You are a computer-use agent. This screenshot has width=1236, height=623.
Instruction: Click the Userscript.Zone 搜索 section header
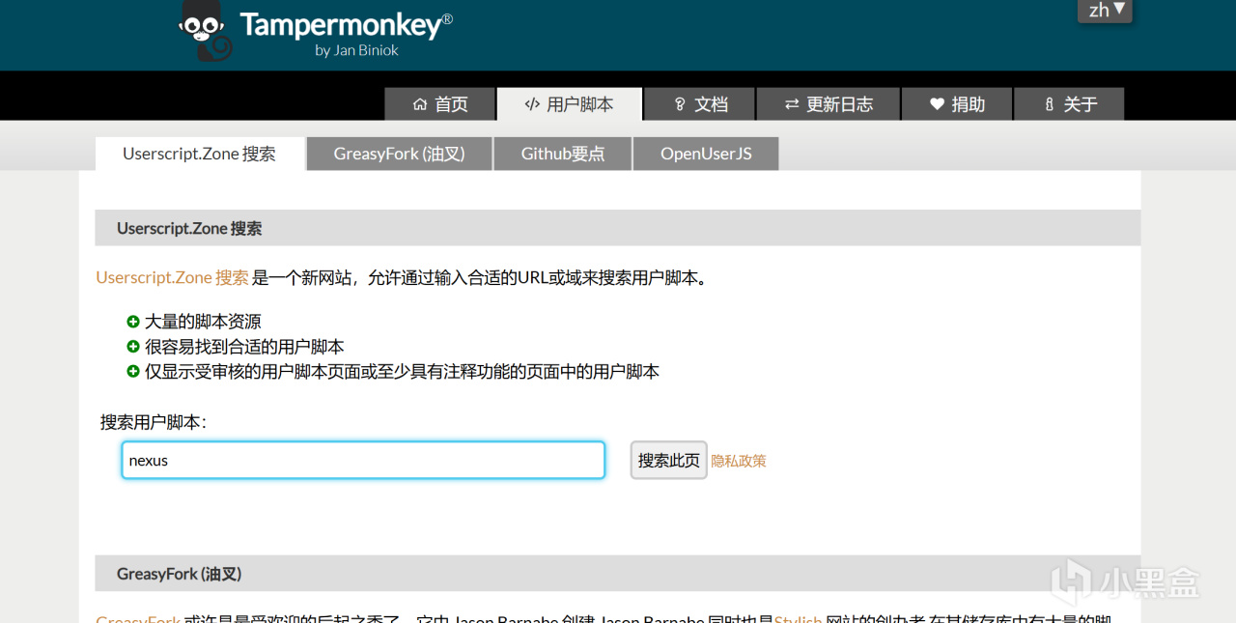click(x=618, y=228)
